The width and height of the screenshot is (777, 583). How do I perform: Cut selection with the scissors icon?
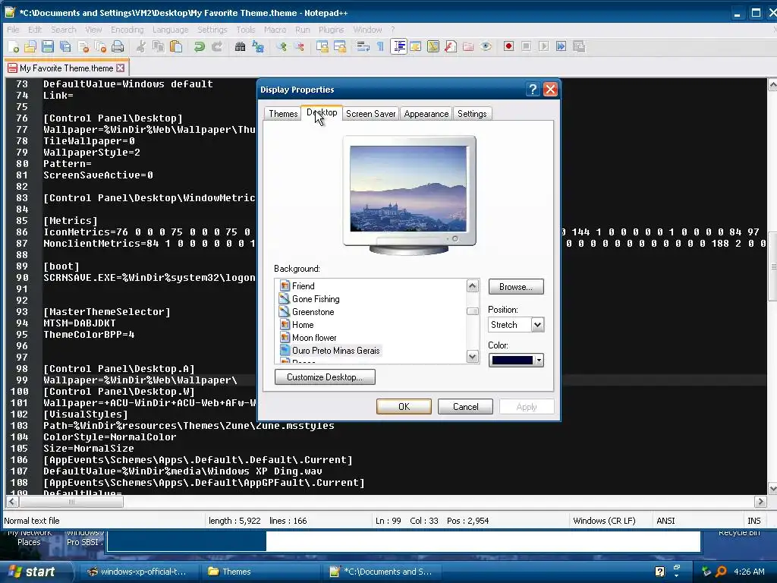tap(141, 46)
